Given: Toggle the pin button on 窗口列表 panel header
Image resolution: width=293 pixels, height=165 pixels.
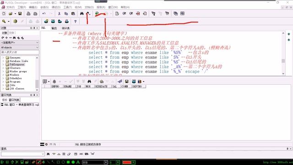Looking at the screenshot, I should [34, 95].
